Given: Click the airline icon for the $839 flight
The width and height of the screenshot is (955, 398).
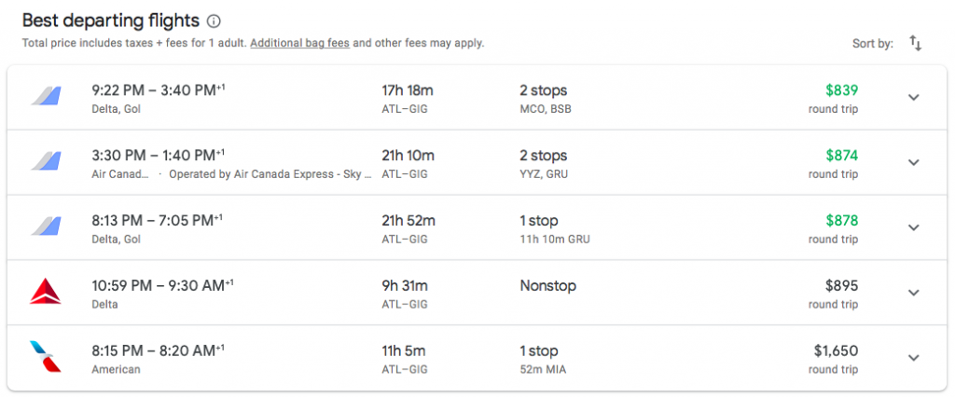Looking at the screenshot, I should (47, 96).
